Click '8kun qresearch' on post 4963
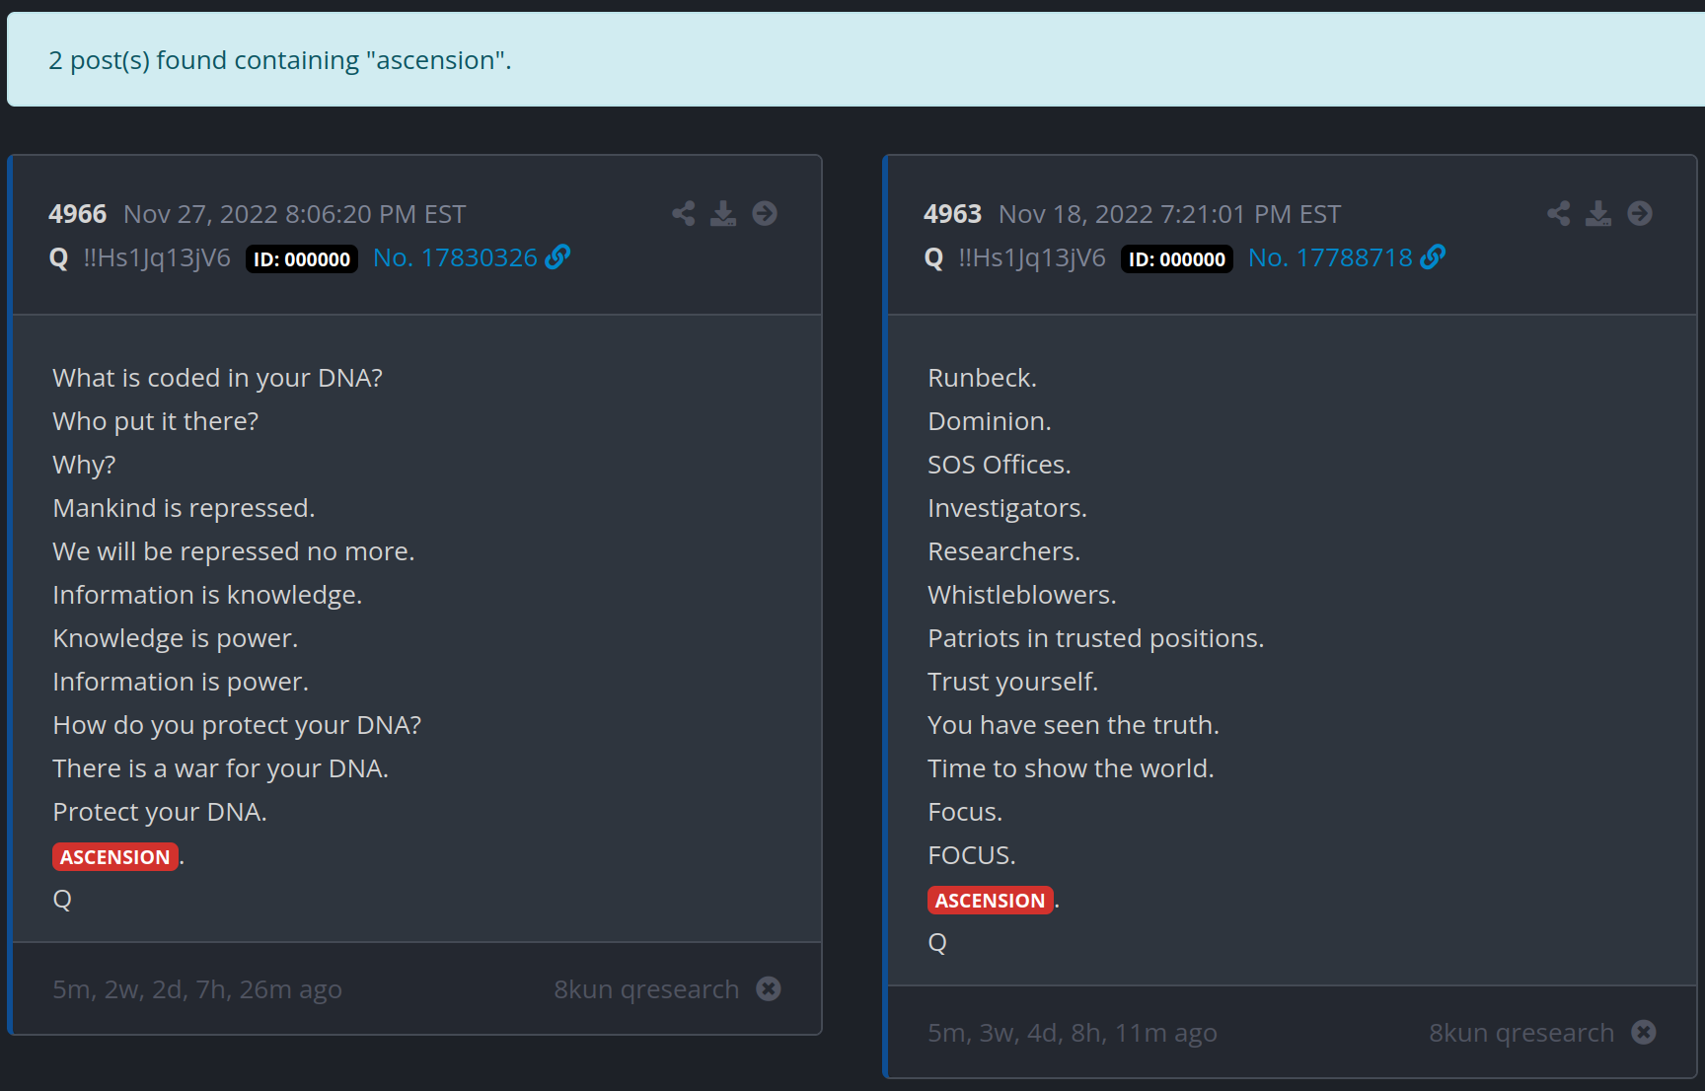This screenshot has height=1091, width=1705. [x=1521, y=1033]
